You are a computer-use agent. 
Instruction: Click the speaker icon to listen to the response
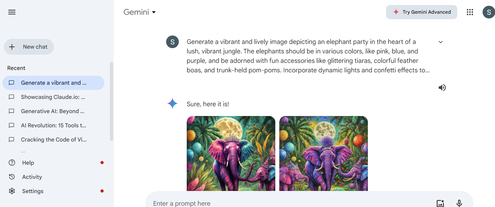click(442, 88)
